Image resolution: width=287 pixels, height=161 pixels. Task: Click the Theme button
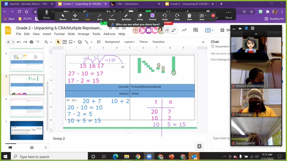tap(143, 42)
